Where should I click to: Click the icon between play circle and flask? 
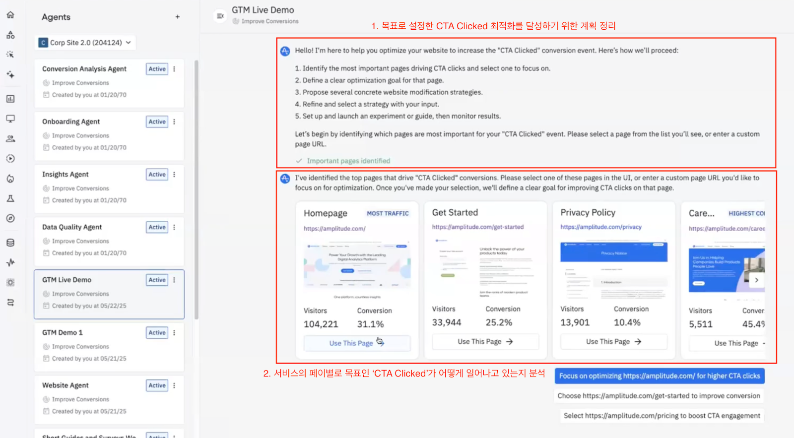pyautogui.click(x=10, y=179)
